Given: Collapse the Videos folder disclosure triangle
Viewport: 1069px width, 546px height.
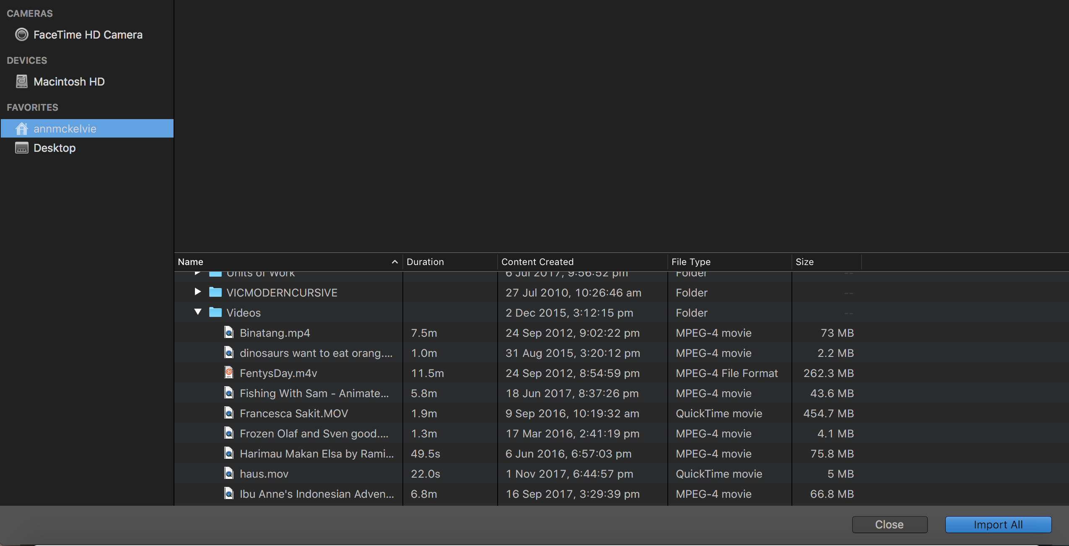Looking at the screenshot, I should [198, 312].
